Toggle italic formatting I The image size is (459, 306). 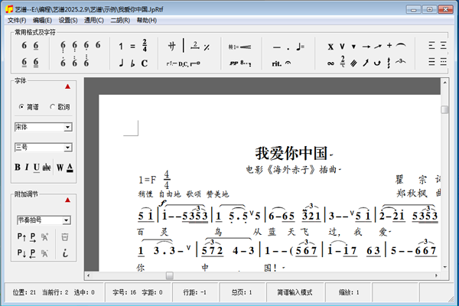[27, 167]
